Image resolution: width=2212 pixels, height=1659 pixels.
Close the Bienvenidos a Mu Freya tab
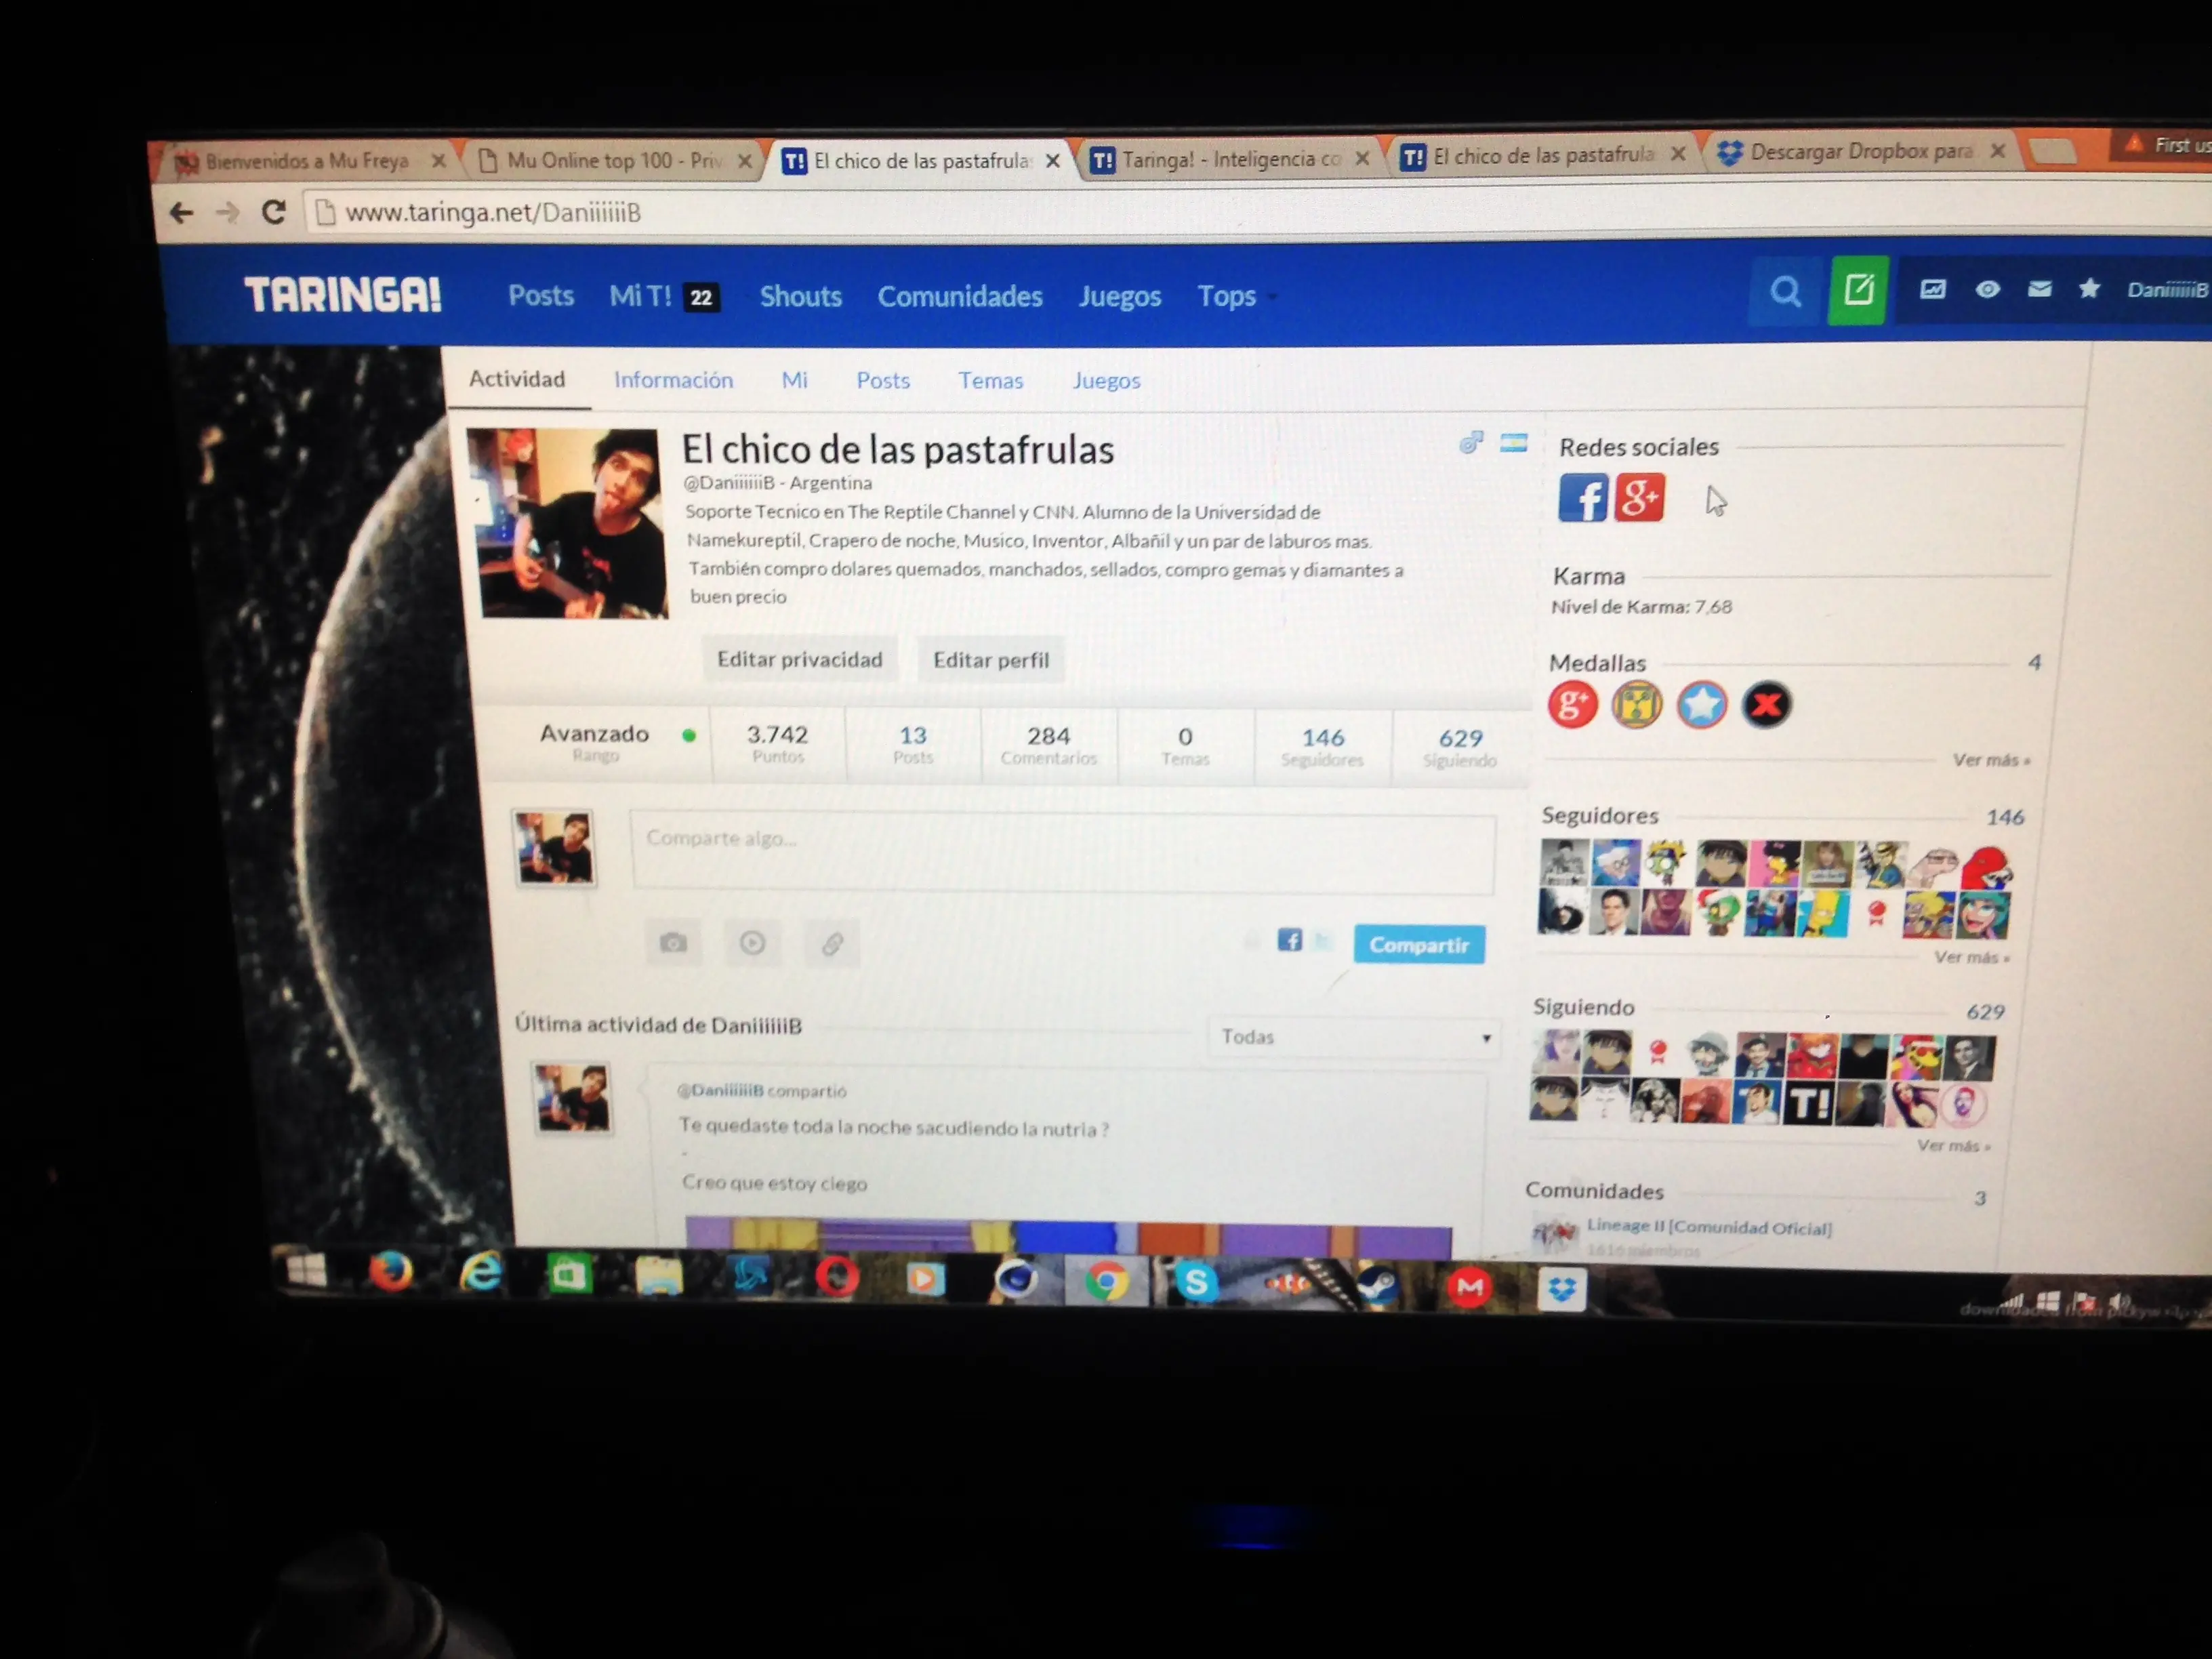tap(438, 161)
